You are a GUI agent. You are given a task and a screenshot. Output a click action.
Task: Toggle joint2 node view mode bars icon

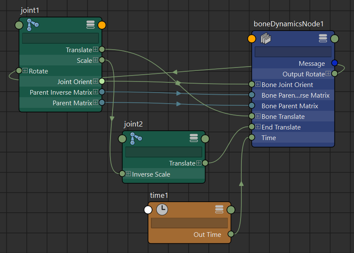coord(194,138)
